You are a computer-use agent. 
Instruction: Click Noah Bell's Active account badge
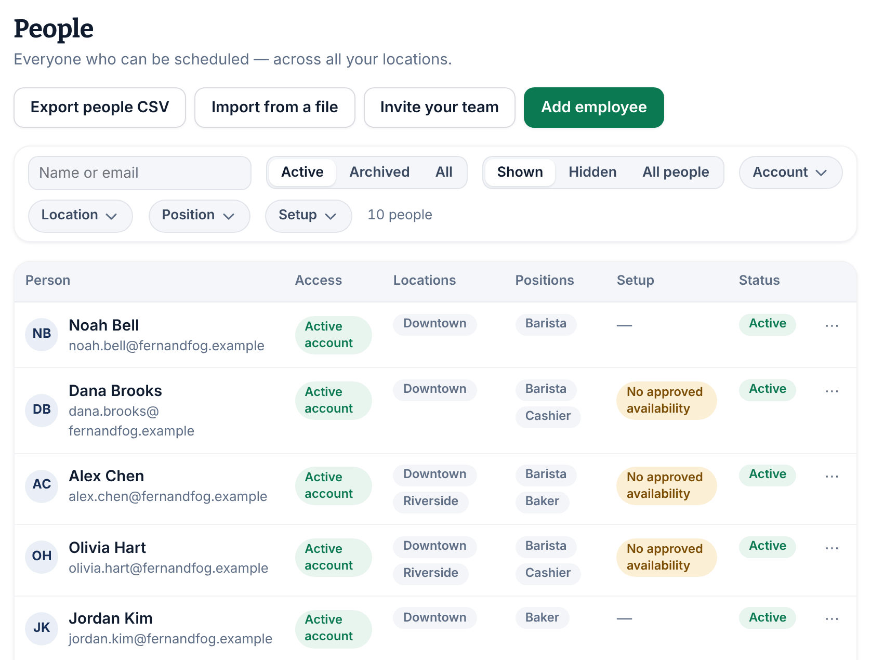pos(333,335)
